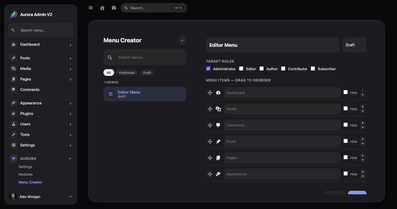The width and height of the screenshot is (397, 209).
Task: Click the Aurora Admin V2 logo
Action: tap(14, 14)
